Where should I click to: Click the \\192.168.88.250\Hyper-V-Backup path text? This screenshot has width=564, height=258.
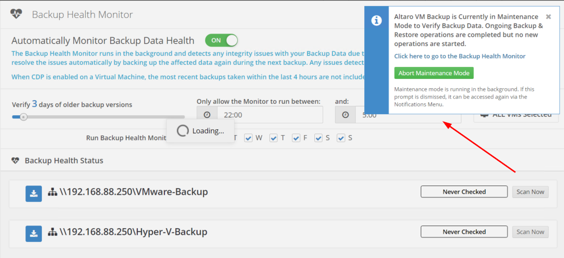tap(133, 232)
